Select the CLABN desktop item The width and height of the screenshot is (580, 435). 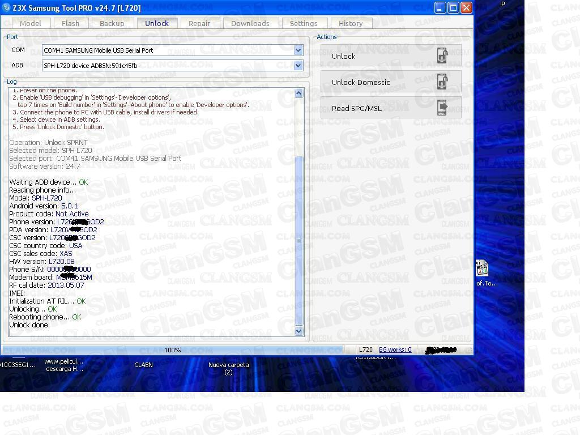(143, 365)
